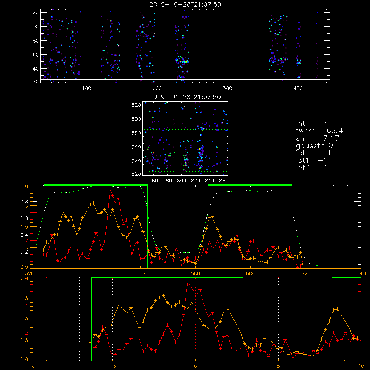Screen dimensions: 370x370
Task: Click x-axis label -5 on bottom plot
Action: coord(112,366)
